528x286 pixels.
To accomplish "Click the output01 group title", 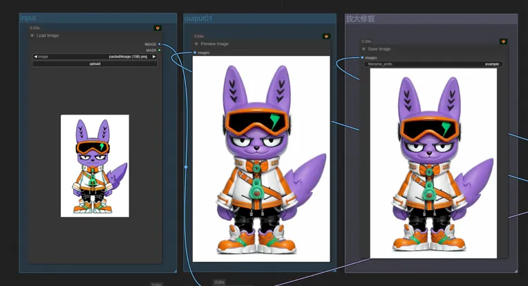I will [x=198, y=19].
